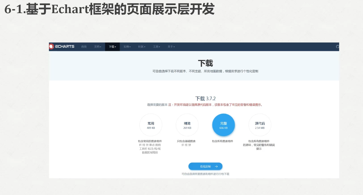Click the 包含所有图表组件 description under 完整

(x=222, y=141)
